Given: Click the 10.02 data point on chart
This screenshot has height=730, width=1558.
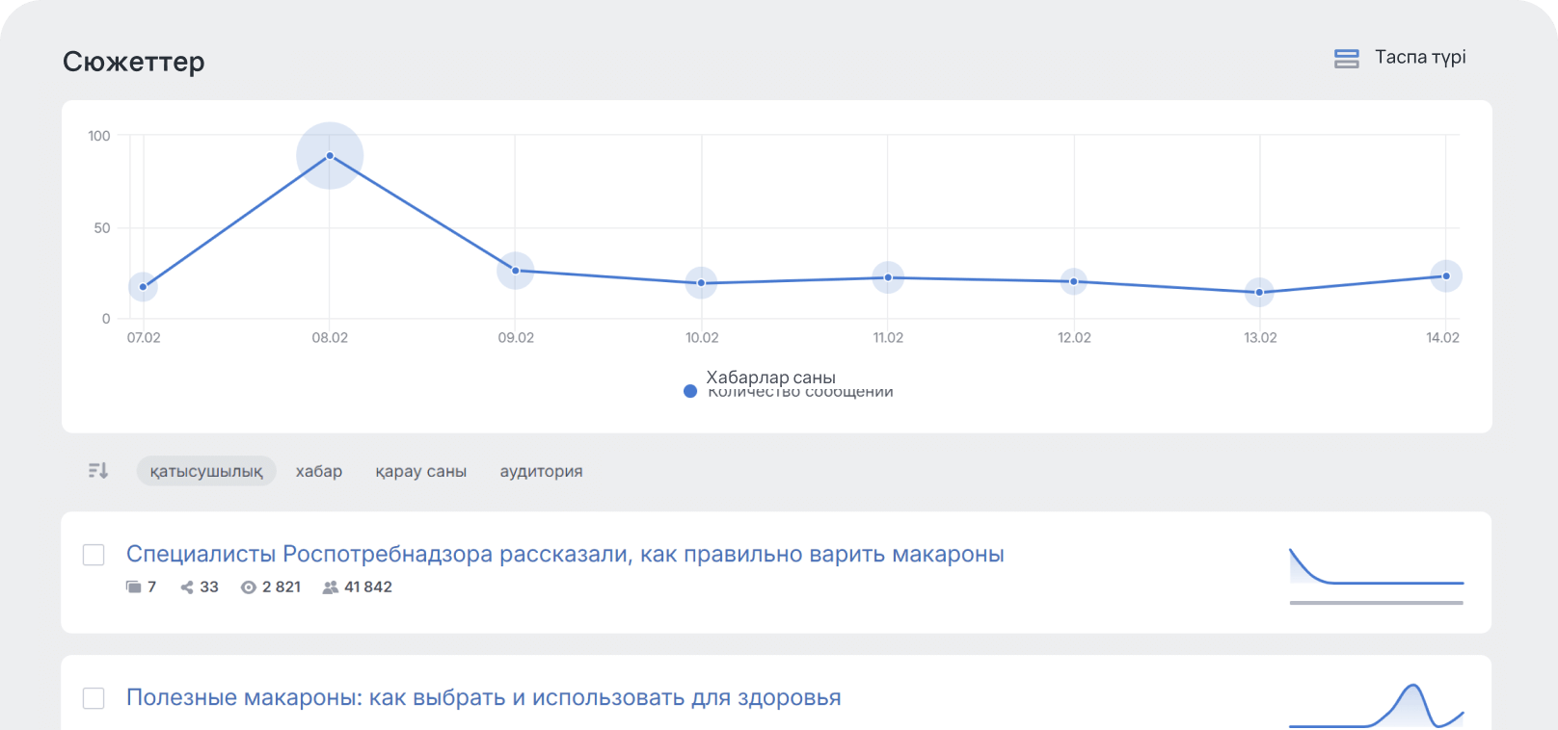Looking at the screenshot, I should point(701,283).
